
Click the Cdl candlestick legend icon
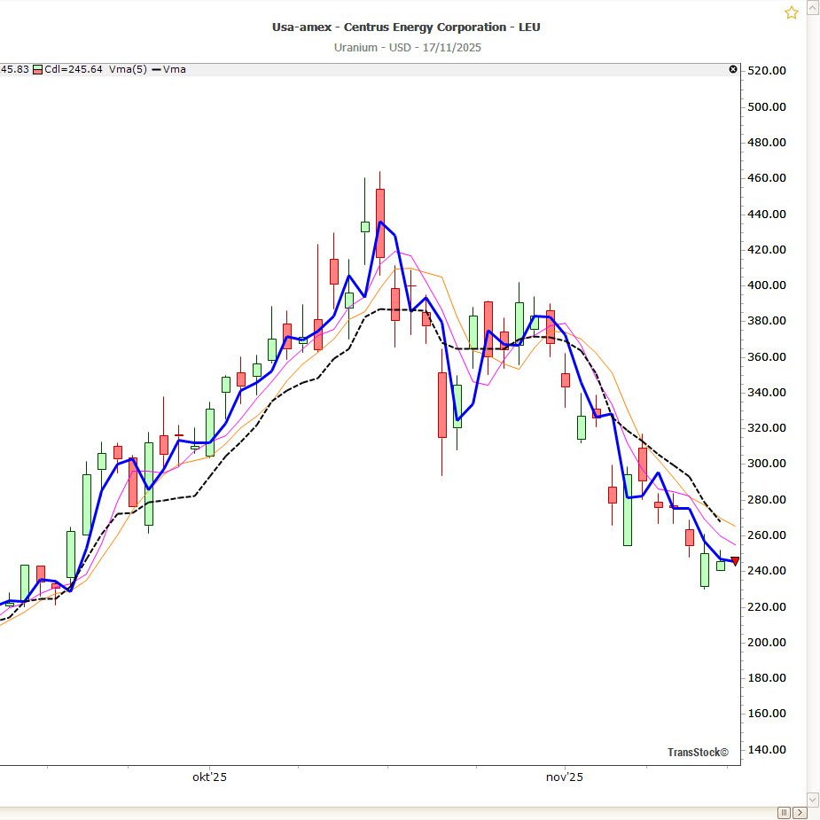(37, 69)
